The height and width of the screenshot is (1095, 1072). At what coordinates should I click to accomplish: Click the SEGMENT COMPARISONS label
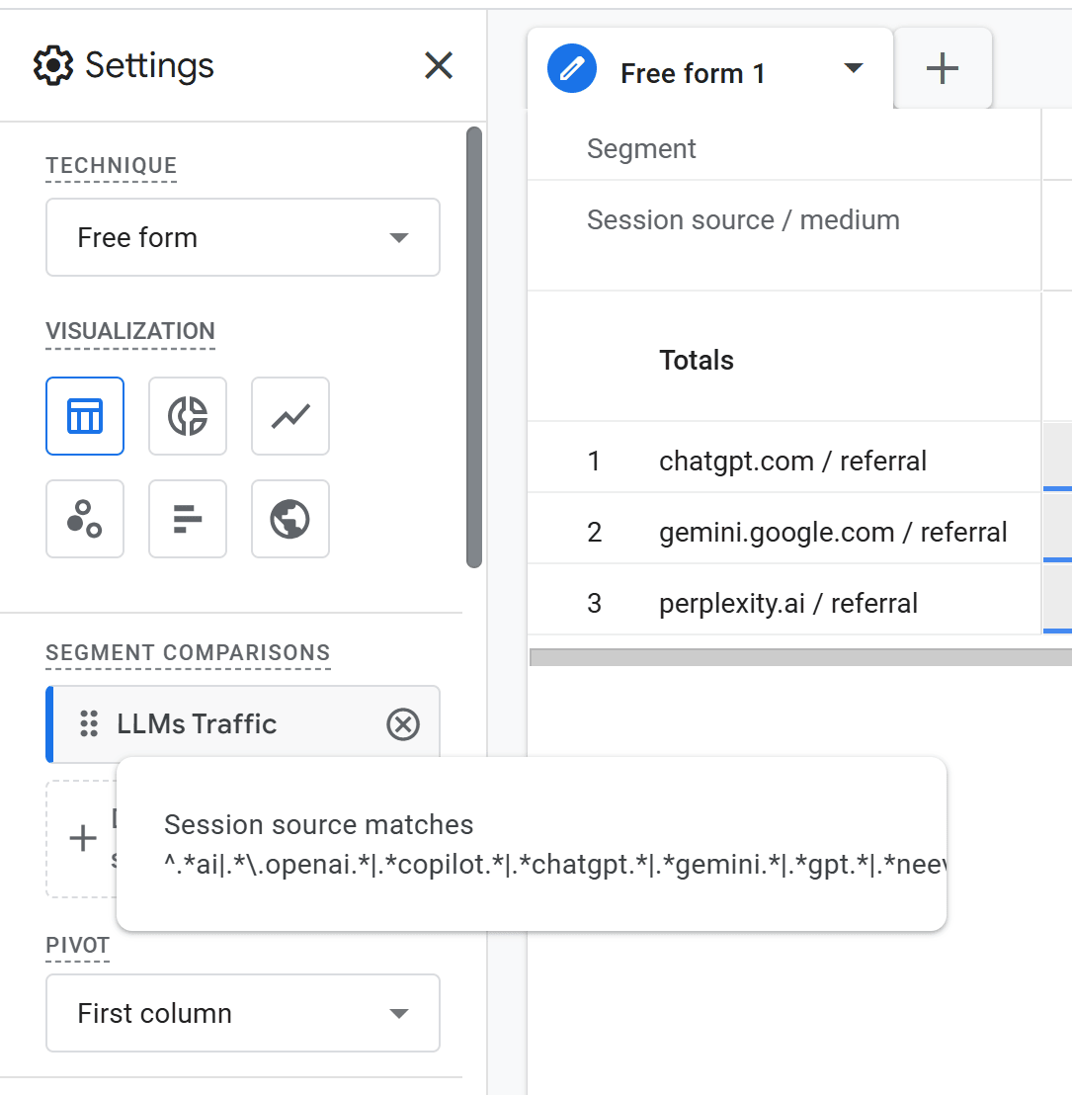(188, 652)
